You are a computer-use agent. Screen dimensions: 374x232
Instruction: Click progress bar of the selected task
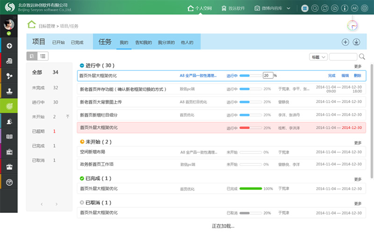coord(250,75)
